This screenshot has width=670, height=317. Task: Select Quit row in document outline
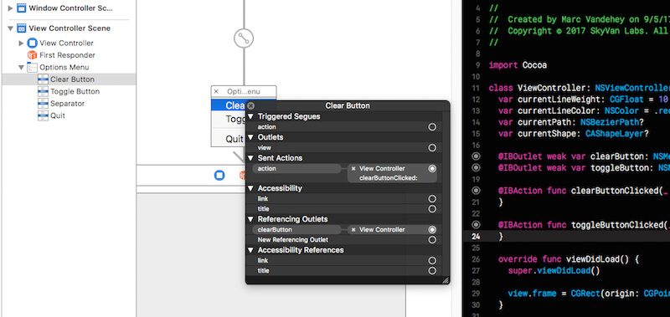tap(69, 115)
